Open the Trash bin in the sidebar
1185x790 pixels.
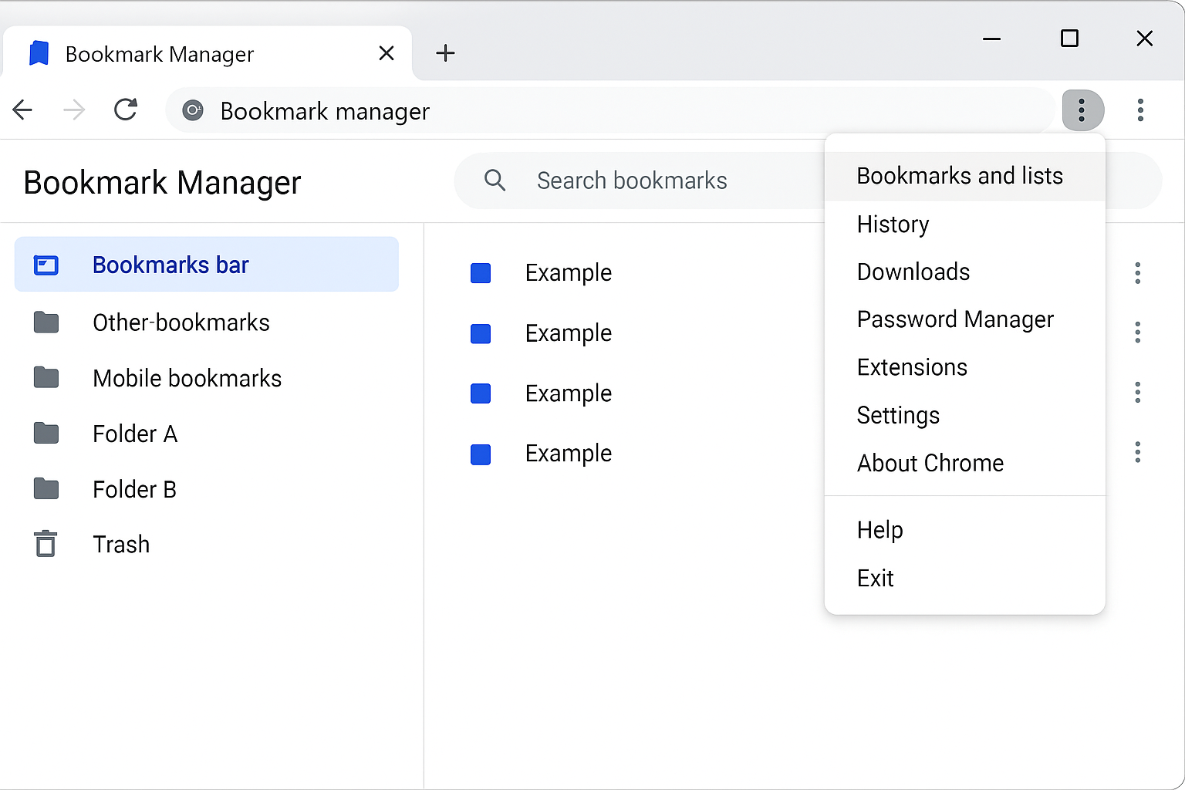pos(121,544)
